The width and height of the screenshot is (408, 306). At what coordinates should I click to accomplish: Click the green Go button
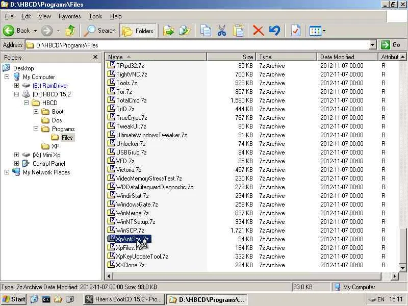391,45
